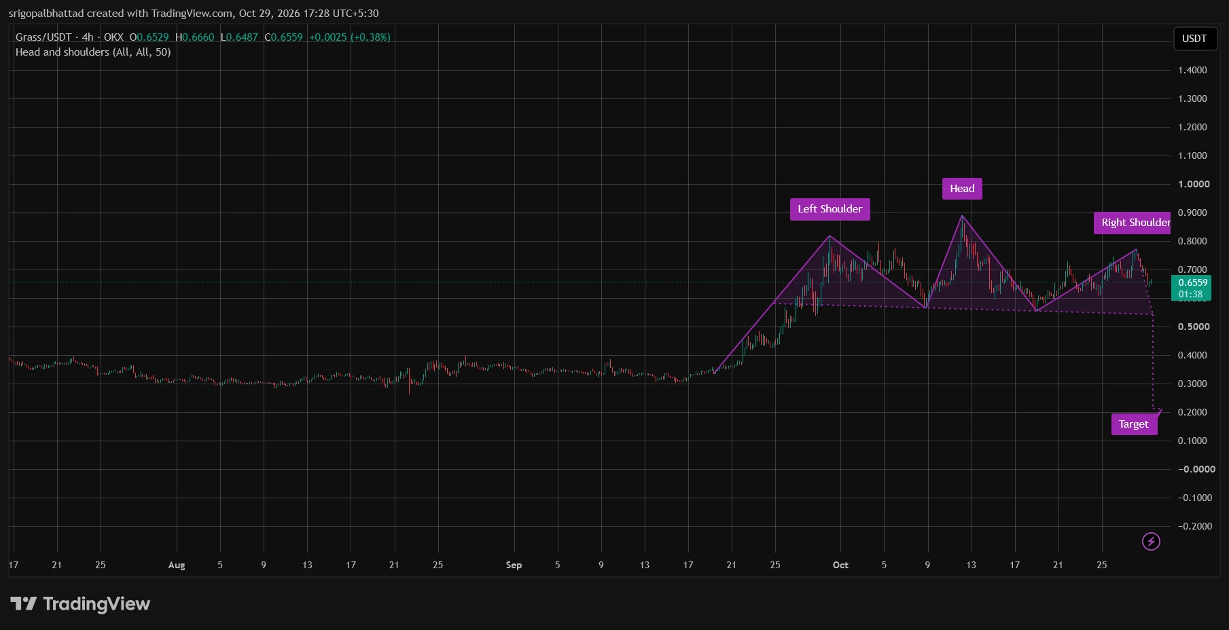This screenshot has width=1229, height=630.
Task: Click the −0.2000 price axis label
Action: pos(1195,526)
